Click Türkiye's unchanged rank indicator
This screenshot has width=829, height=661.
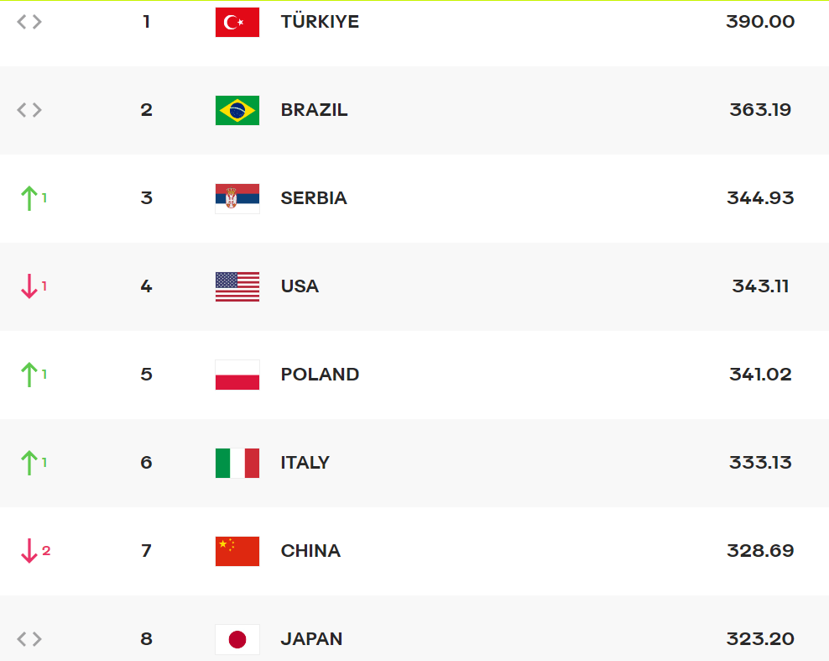click(29, 22)
